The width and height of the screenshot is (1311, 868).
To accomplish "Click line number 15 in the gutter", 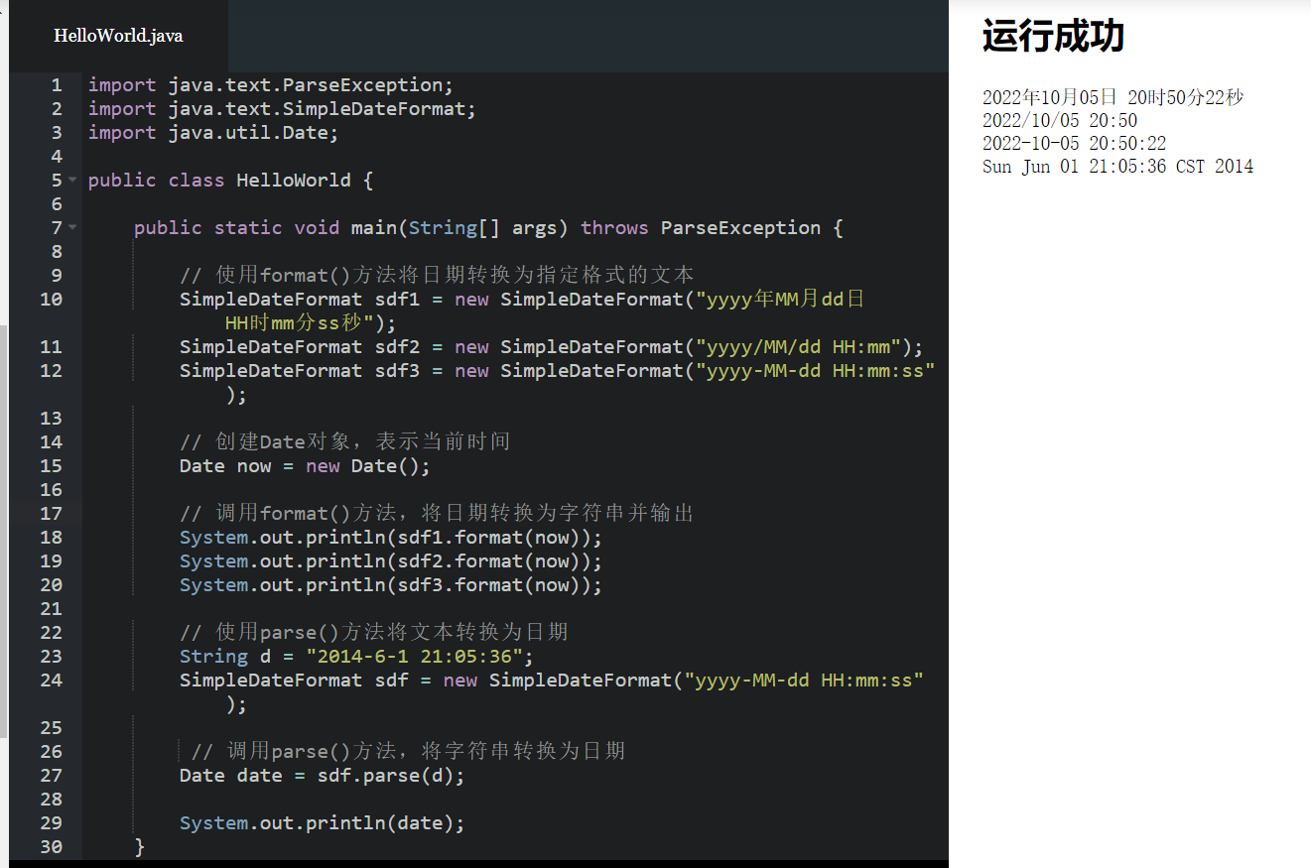I will 51,466.
